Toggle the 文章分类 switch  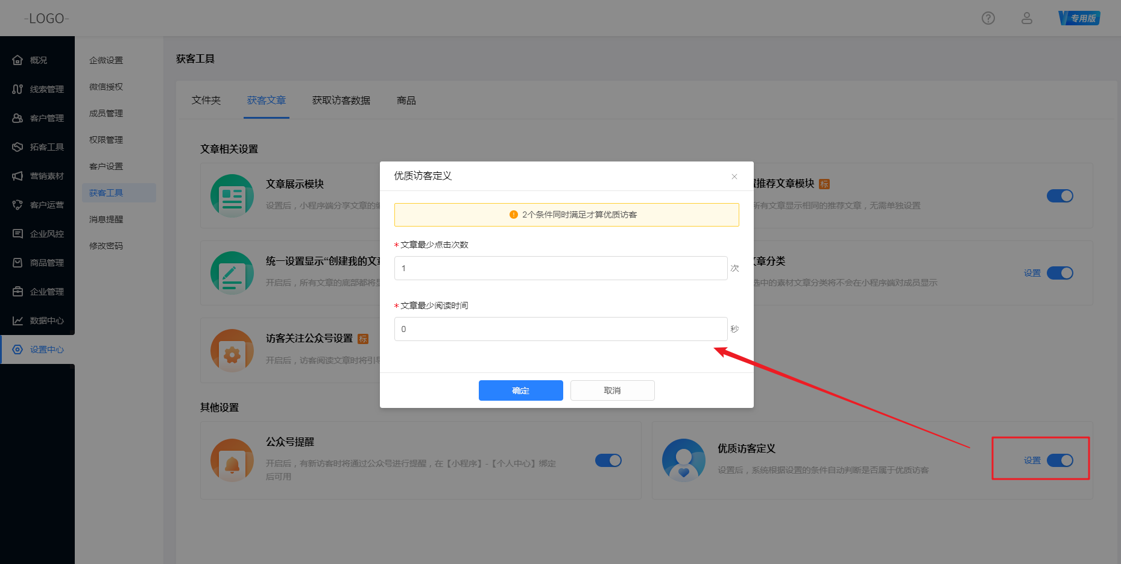pos(1060,273)
